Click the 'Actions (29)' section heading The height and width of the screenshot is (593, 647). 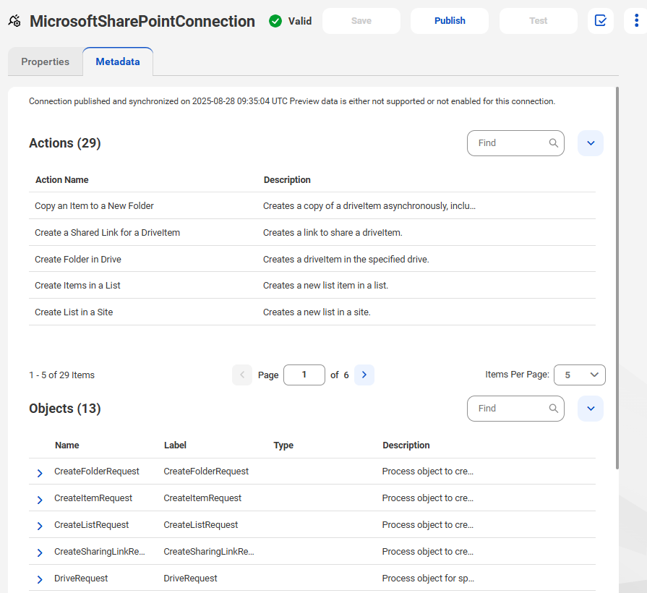(65, 142)
